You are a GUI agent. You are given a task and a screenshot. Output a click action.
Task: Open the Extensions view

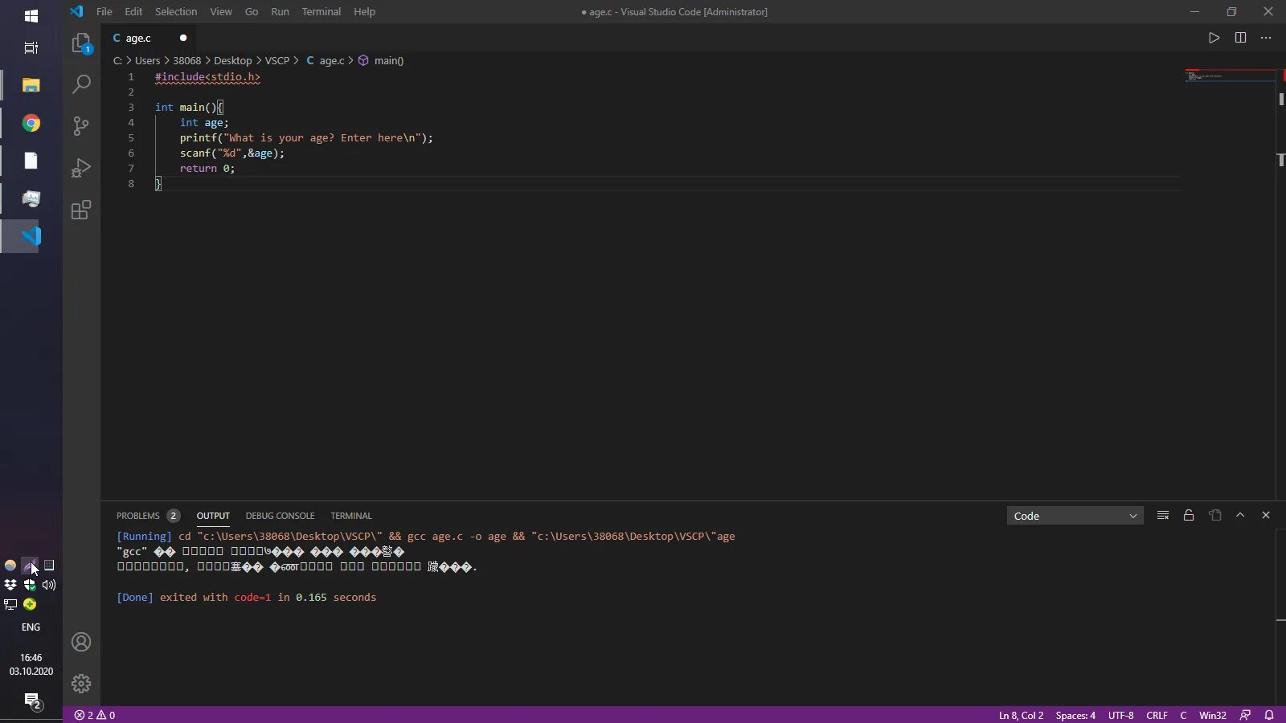[81, 210]
